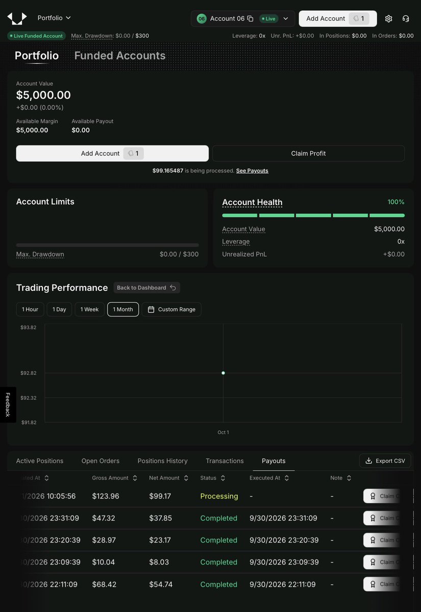Switch to the Open Orders tab
The height and width of the screenshot is (612, 421).
tap(101, 461)
